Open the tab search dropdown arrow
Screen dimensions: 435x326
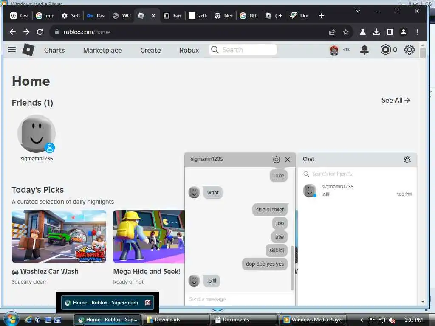pos(358,11)
